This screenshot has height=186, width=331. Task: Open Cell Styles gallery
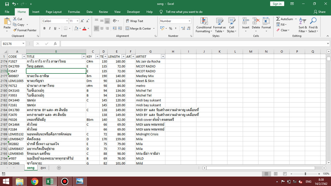232,25
